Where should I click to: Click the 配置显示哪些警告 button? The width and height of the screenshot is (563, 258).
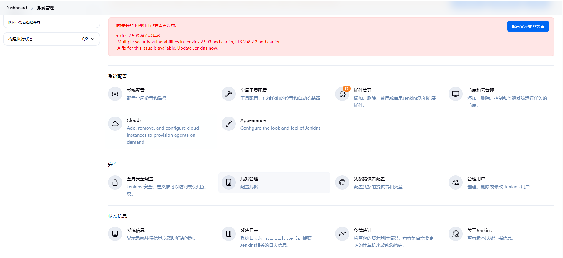click(528, 26)
